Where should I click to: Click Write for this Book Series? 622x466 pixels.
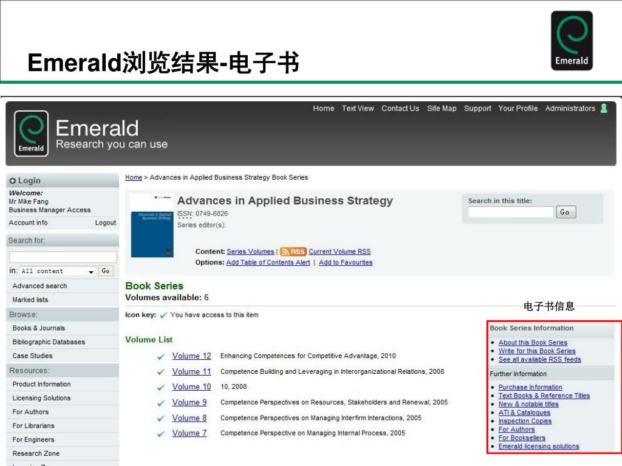[x=537, y=351]
